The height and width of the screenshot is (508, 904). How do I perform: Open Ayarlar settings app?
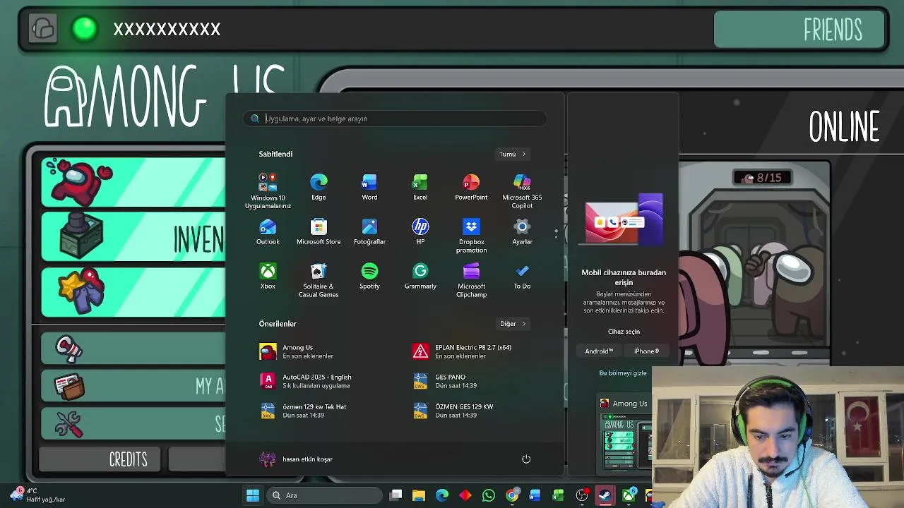pyautogui.click(x=522, y=231)
